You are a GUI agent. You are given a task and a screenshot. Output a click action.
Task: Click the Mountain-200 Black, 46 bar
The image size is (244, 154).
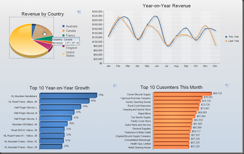(54, 124)
